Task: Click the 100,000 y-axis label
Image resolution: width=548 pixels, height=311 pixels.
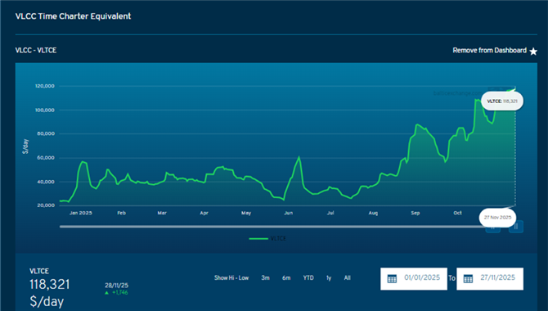Action: pyautogui.click(x=45, y=110)
